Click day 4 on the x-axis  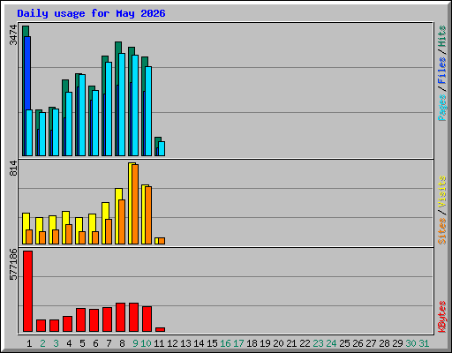coord(69,343)
